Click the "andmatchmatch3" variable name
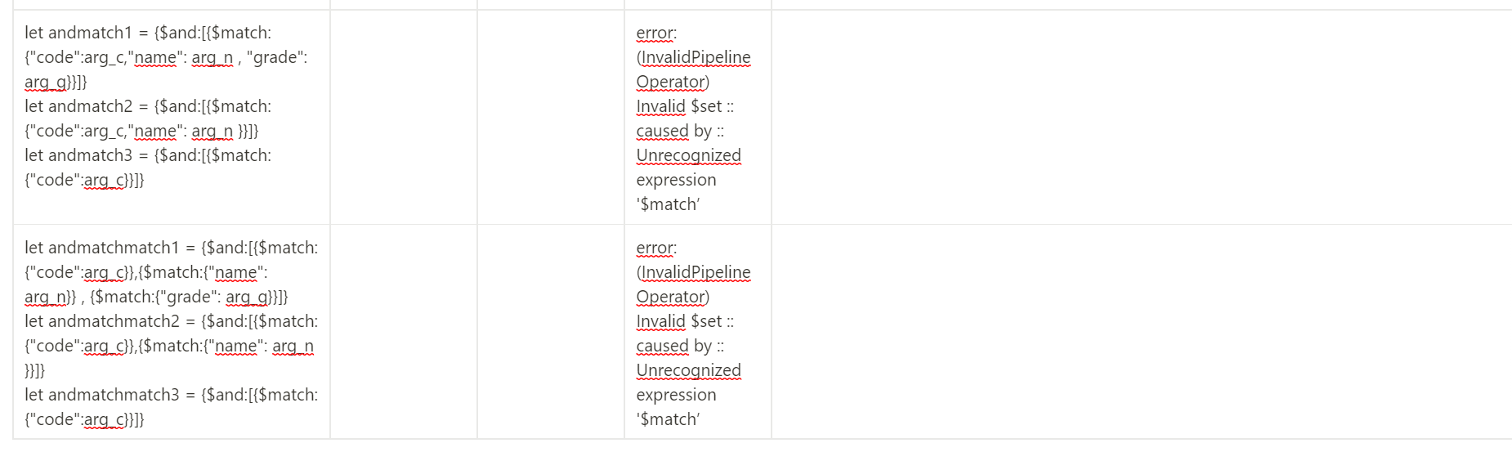The image size is (1512, 461). point(114,395)
